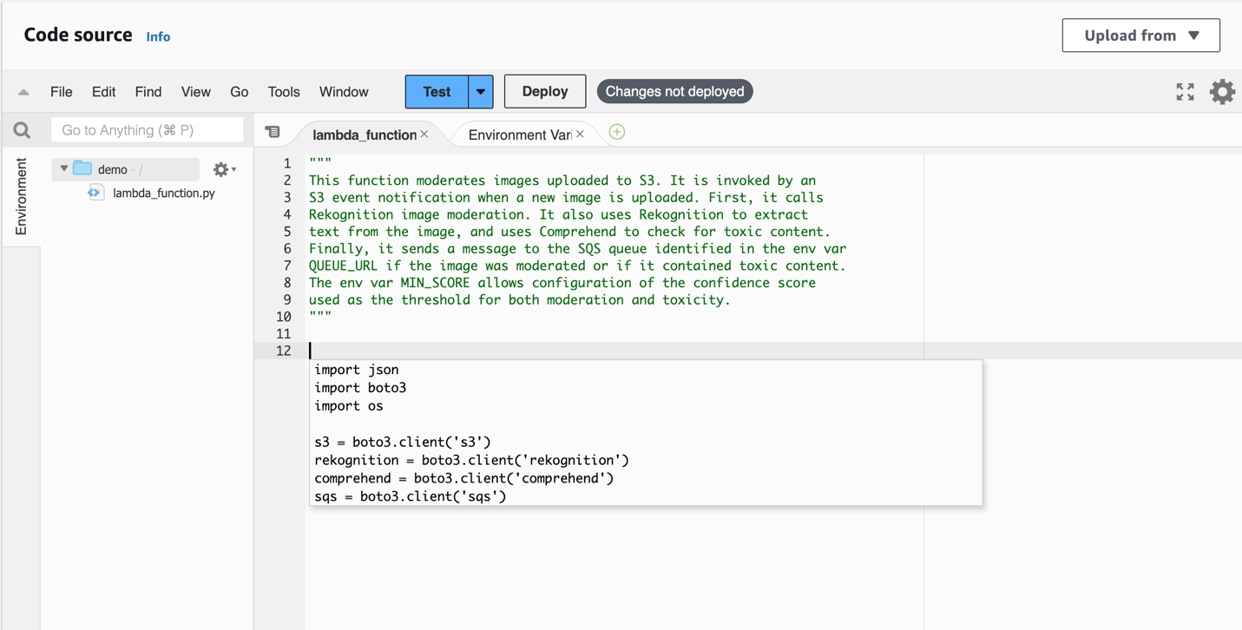Select the lambda_function.py file icon
Screen dimensions: 1242x630
click(x=95, y=192)
